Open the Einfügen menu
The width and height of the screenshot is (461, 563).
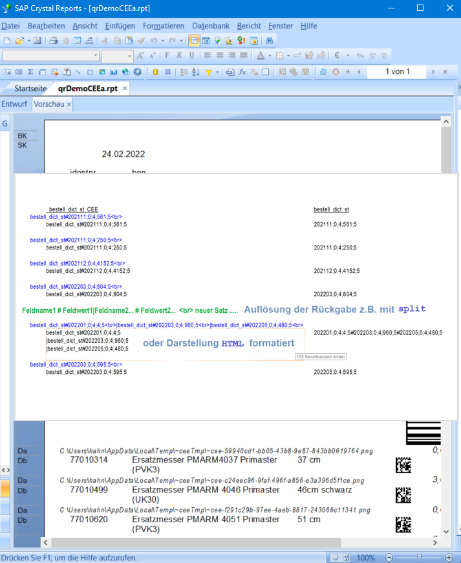[x=120, y=26]
